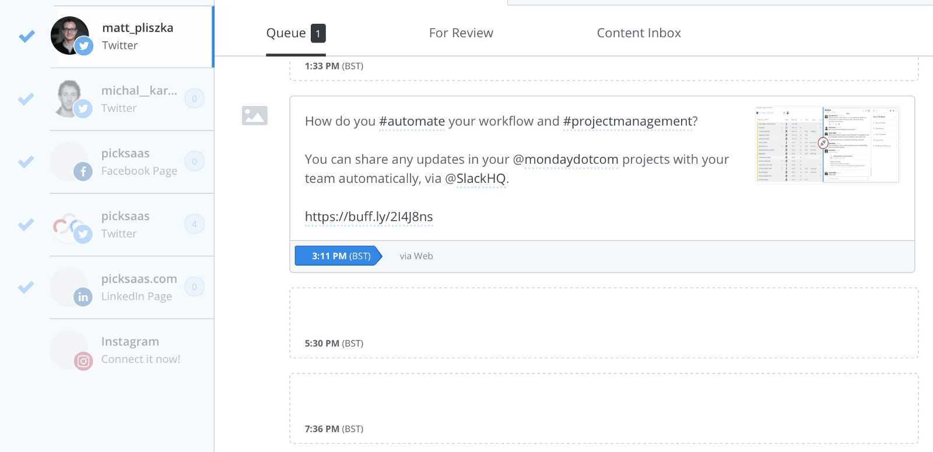Select michal_kar... profile avatar
The height and width of the screenshot is (452, 933).
69,98
